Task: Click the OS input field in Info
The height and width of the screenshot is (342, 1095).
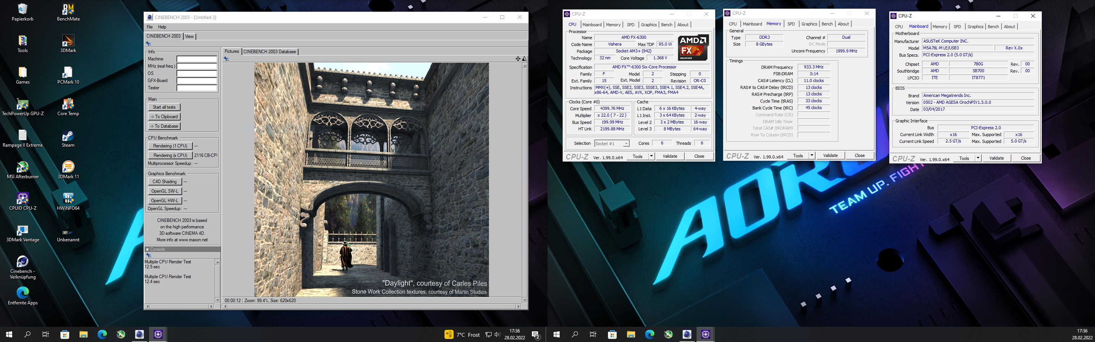Action: coord(197,73)
